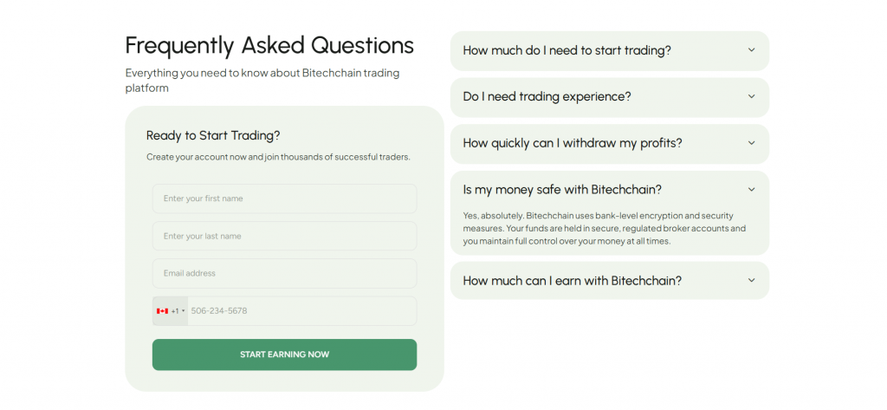The image size is (887, 410).
Task: Click chevron icon beside 'How quickly can I withdraw my profits?'
Action: tap(751, 143)
